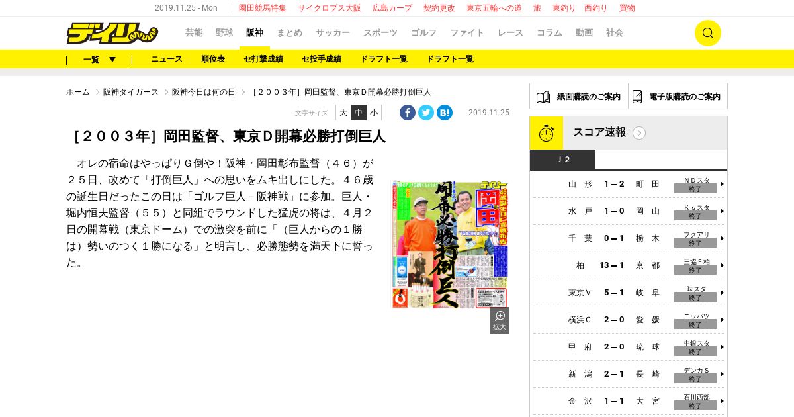Click the 終了 status for 金沢 1-1 大宮

click(x=695, y=406)
